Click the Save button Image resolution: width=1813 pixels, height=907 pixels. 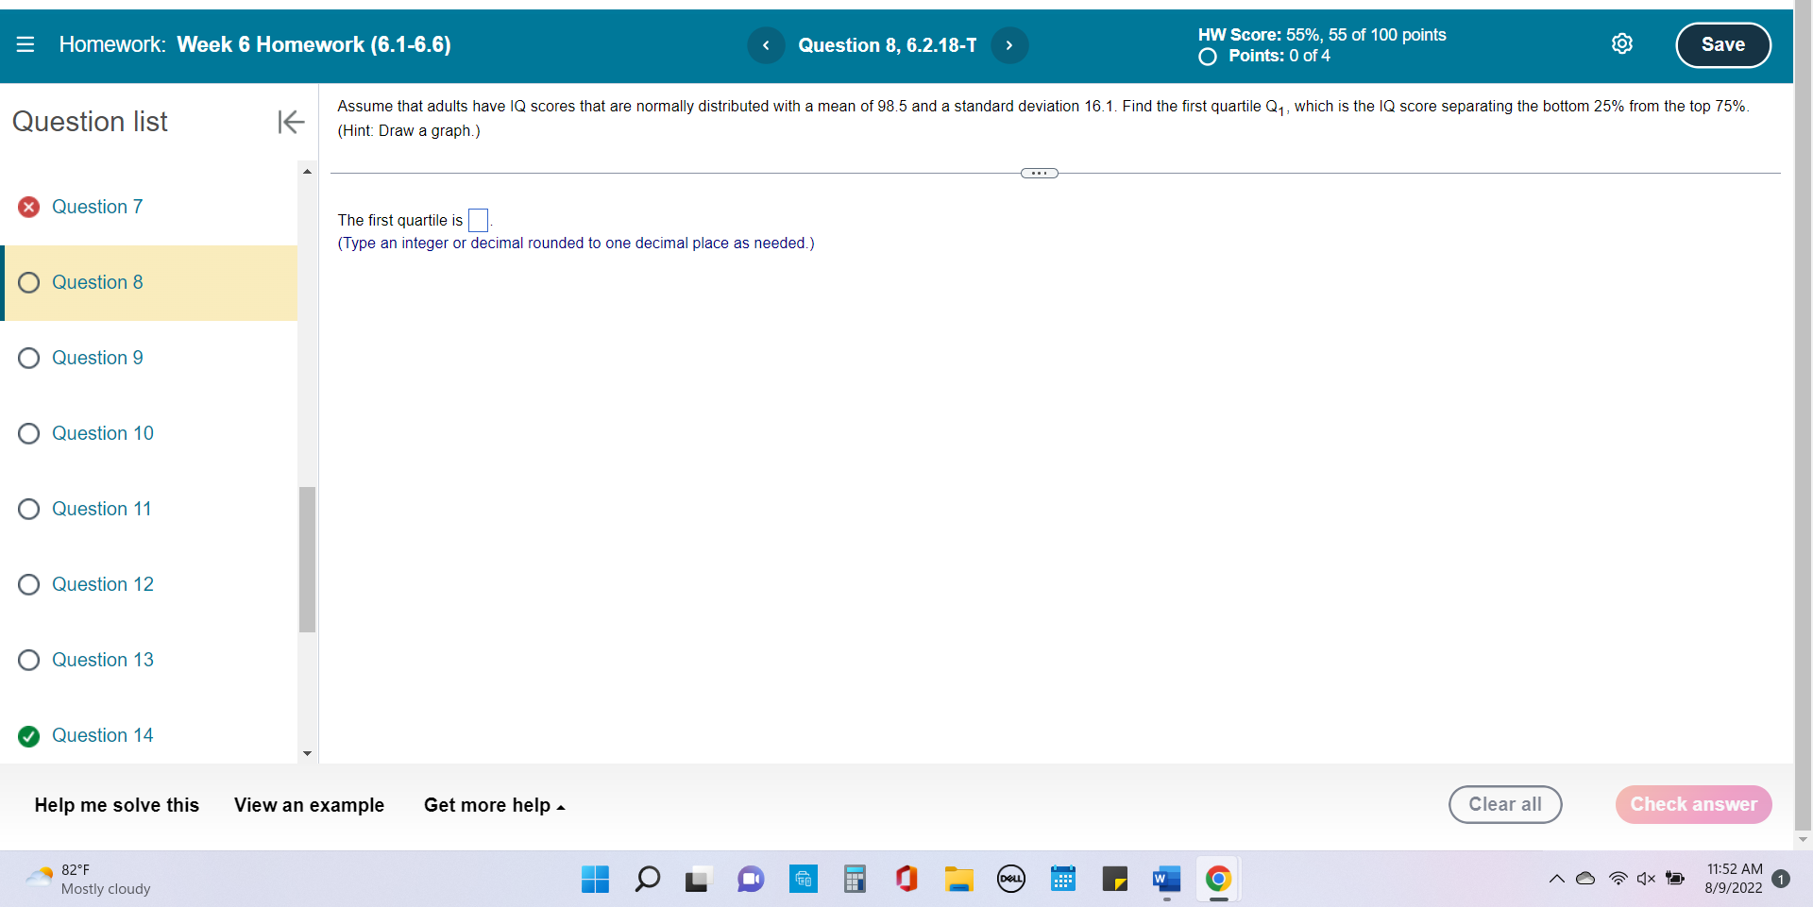1722,44
